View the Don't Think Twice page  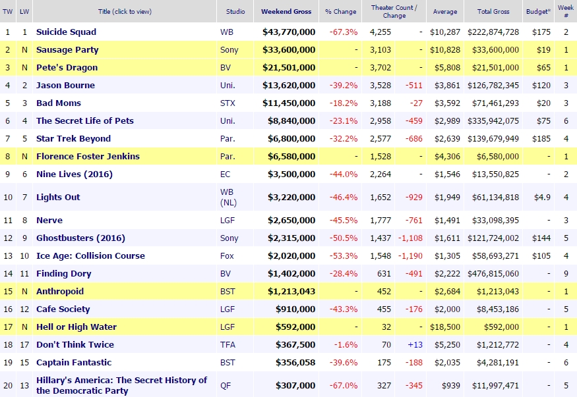tap(75, 345)
